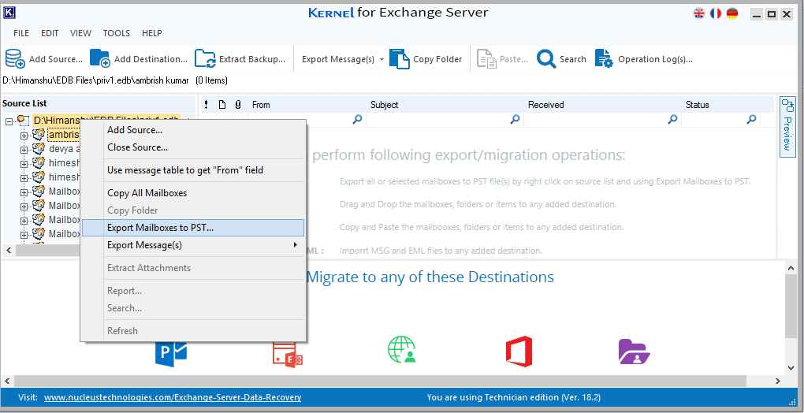Click the Add Destination toolbar icon
The image size is (804, 413).
tap(100, 59)
